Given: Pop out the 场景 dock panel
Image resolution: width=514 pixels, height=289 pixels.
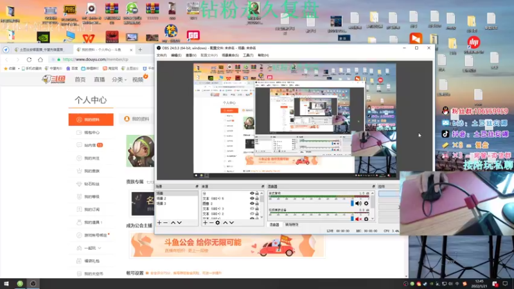Looking at the screenshot, I should coord(197,186).
